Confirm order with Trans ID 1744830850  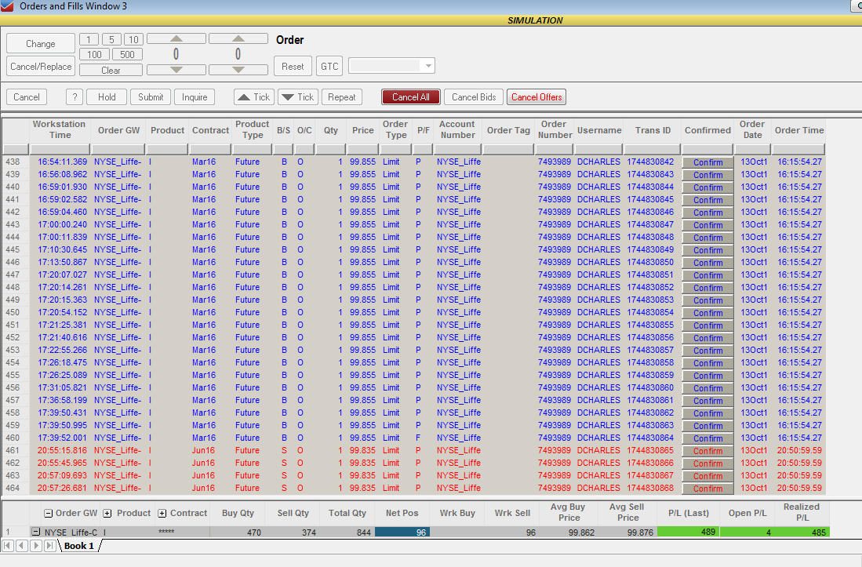pos(707,263)
